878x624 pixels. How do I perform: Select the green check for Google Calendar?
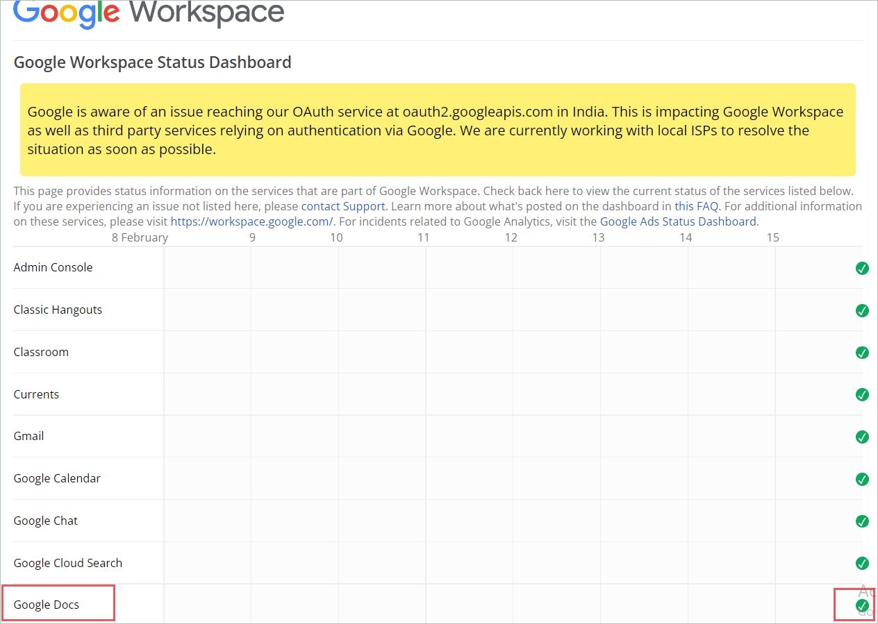(862, 479)
